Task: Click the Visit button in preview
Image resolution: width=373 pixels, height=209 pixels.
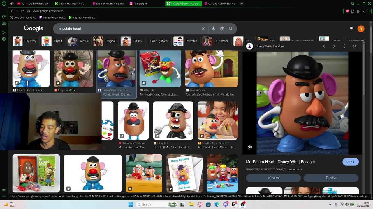Action: tap(351, 162)
